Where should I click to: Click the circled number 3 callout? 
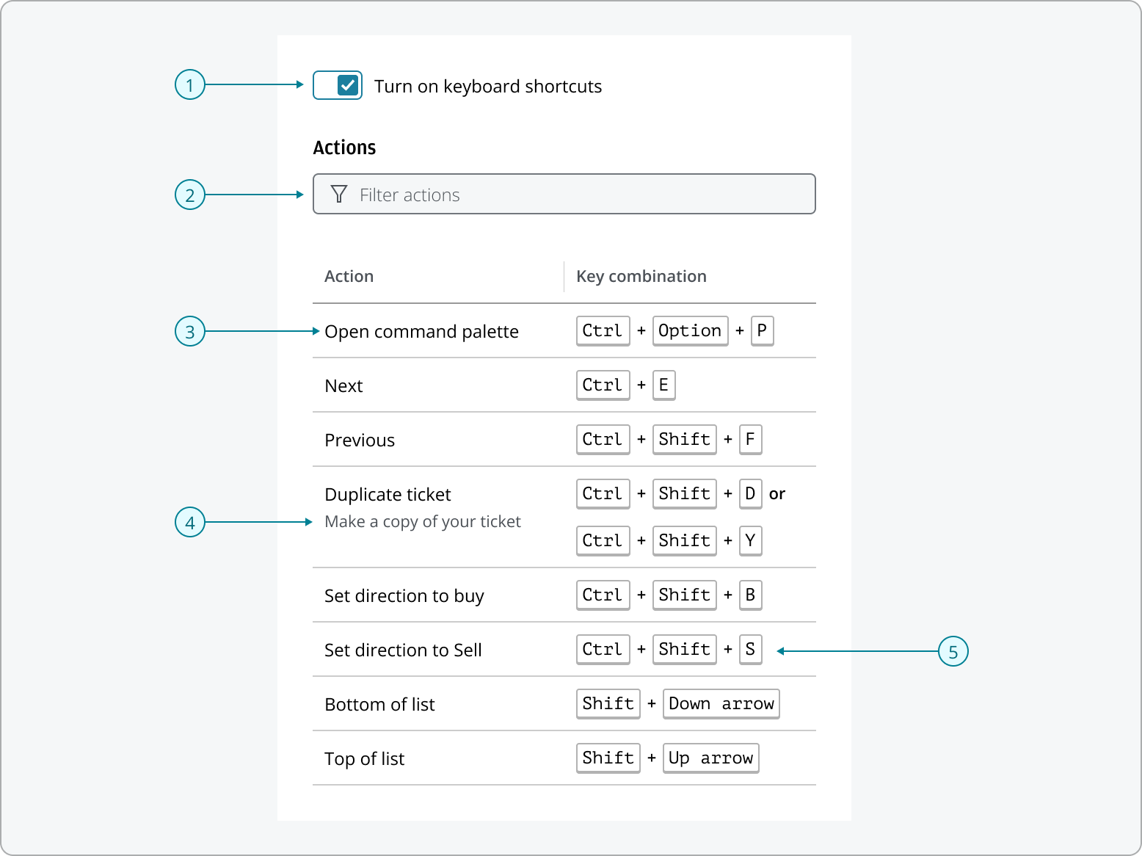click(189, 332)
